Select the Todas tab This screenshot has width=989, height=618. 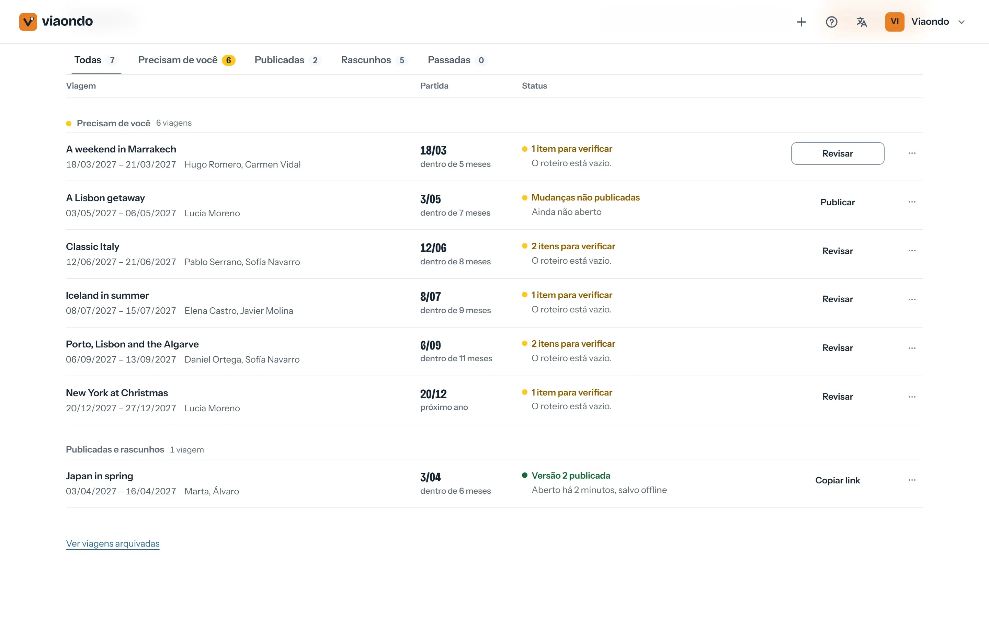click(96, 60)
